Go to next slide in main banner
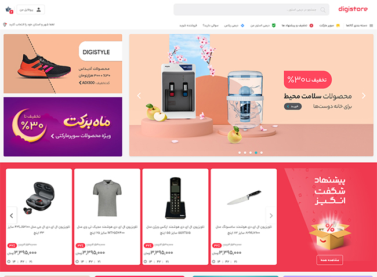Image resolution: width=377 pixels, height=277 pixels. (x=364, y=96)
